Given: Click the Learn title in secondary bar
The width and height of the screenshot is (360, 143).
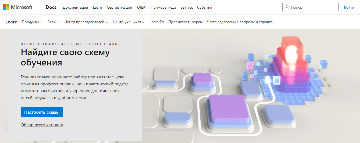Looking at the screenshot, I should tap(12, 22).
